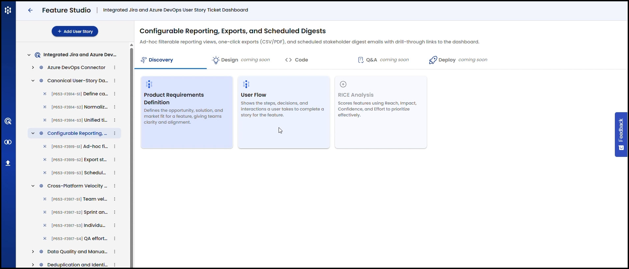
Task: Open story P653-F3917-S3 Individu...
Action: pyautogui.click(x=78, y=225)
